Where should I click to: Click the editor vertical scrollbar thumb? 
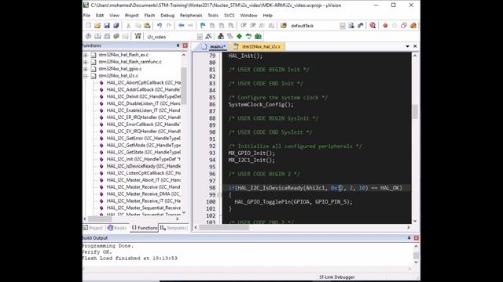(415, 112)
